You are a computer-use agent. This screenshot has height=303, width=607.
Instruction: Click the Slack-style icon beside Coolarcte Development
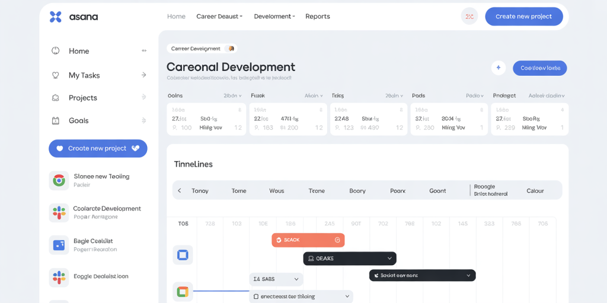(x=59, y=212)
